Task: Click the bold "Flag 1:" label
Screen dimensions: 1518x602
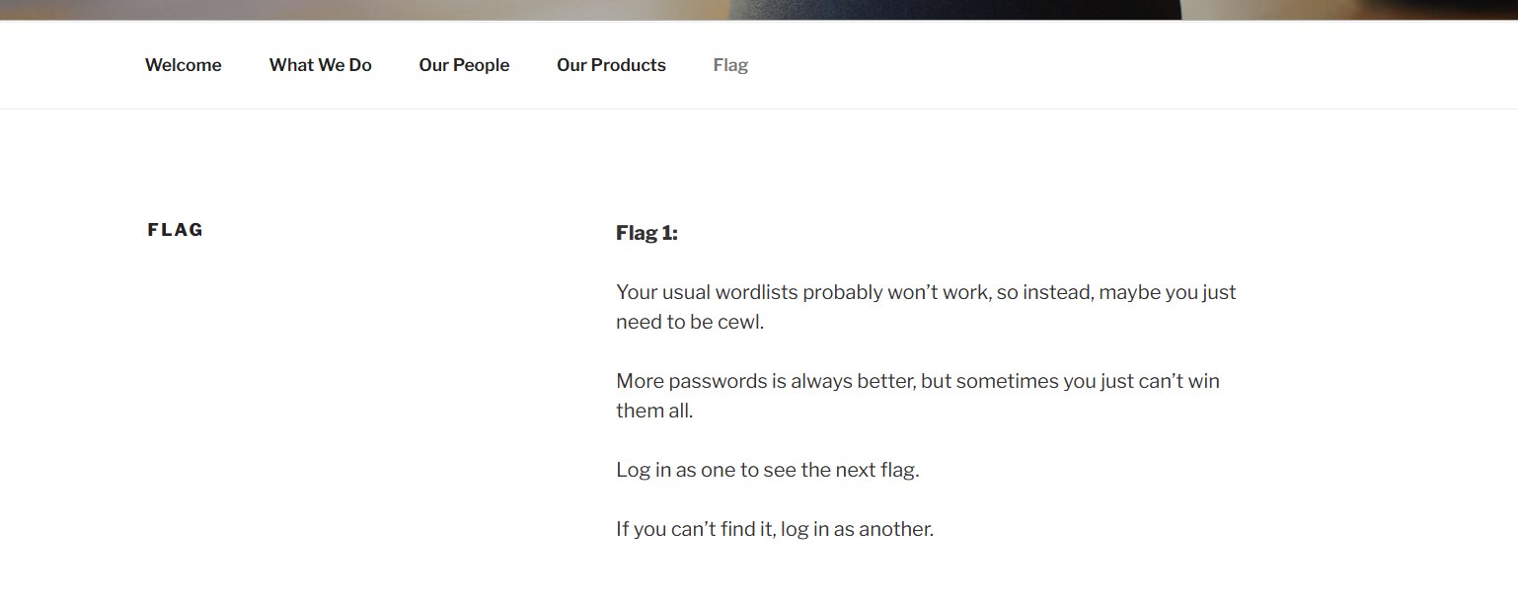Action: pyautogui.click(x=646, y=233)
